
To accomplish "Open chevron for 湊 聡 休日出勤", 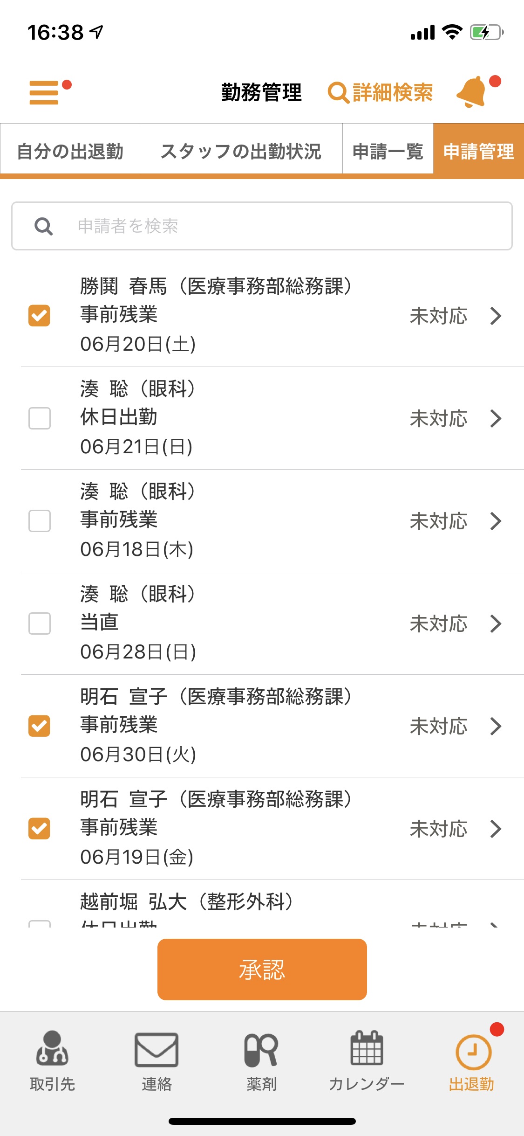I will point(496,418).
